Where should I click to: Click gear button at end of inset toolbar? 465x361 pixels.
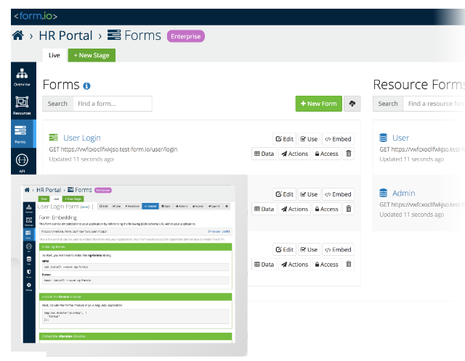[x=227, y=207]
